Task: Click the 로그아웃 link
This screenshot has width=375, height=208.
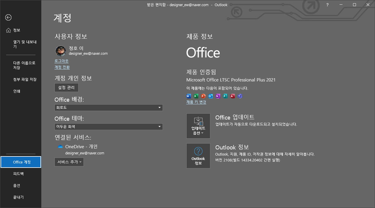Action: [62, 61]
